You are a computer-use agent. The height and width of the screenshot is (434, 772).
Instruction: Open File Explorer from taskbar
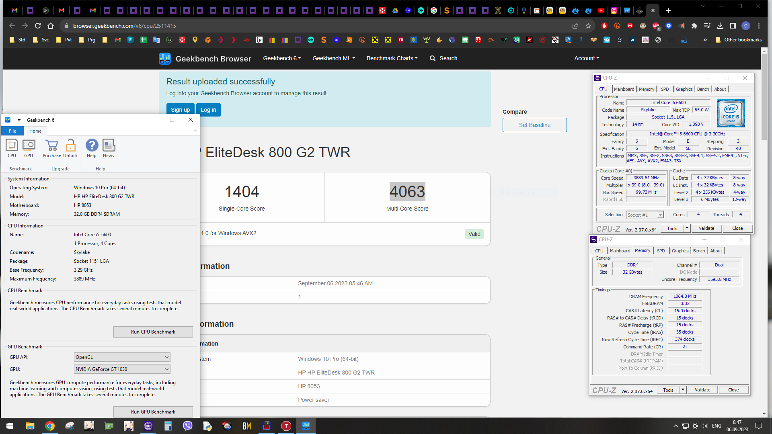(x=30, y=426)
